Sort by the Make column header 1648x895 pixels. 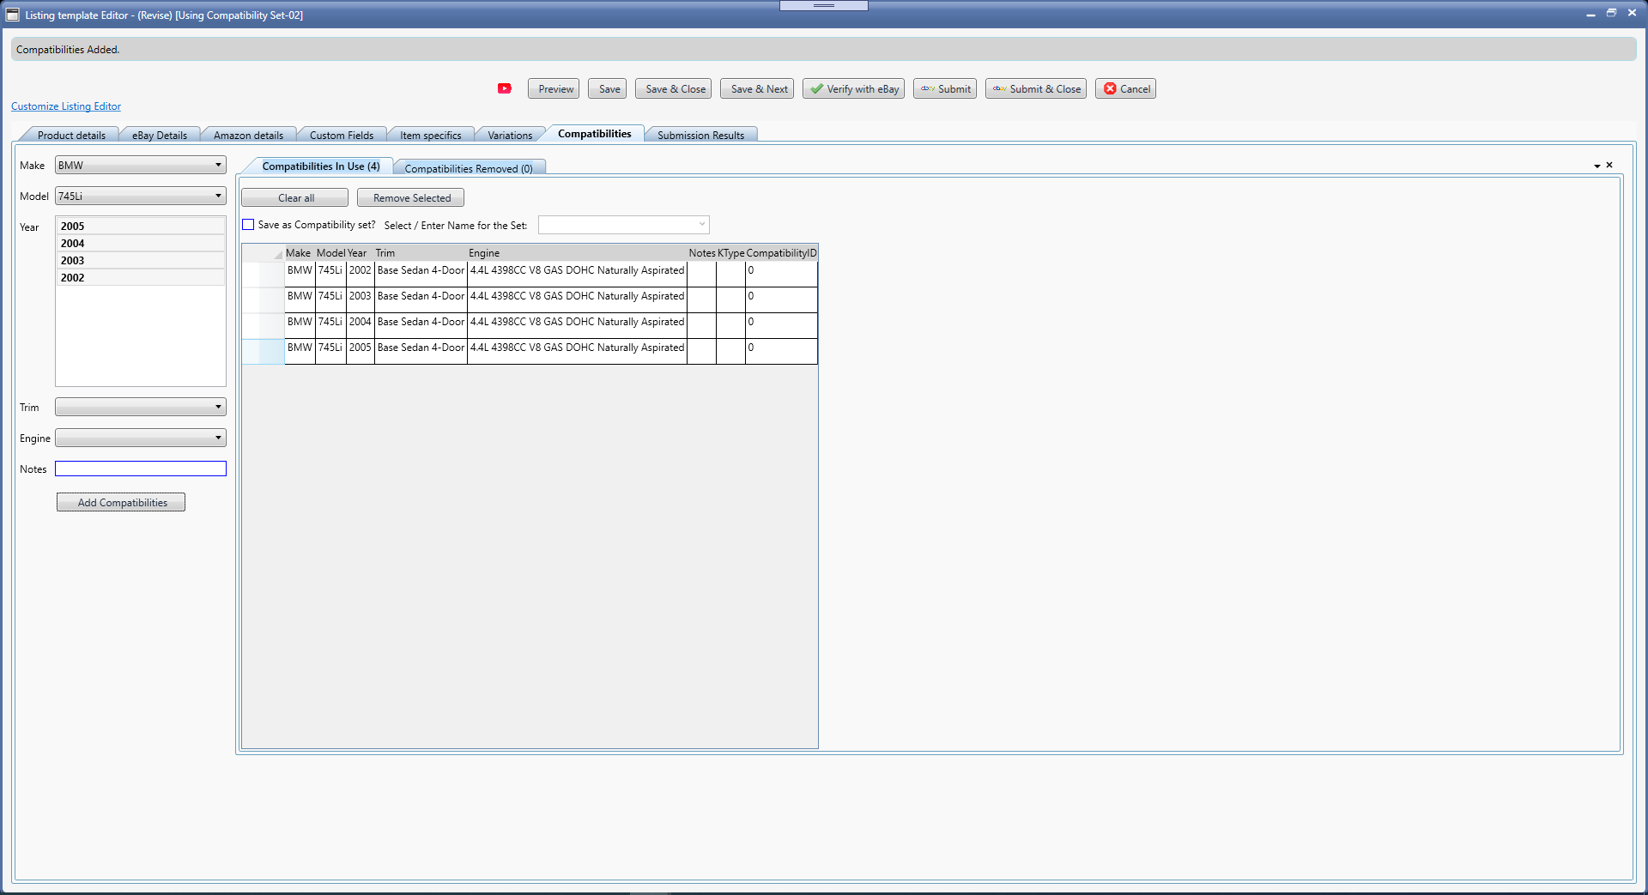[300, 252]
